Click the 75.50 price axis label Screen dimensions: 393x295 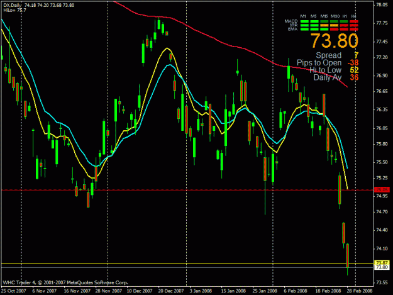[382, 162]
